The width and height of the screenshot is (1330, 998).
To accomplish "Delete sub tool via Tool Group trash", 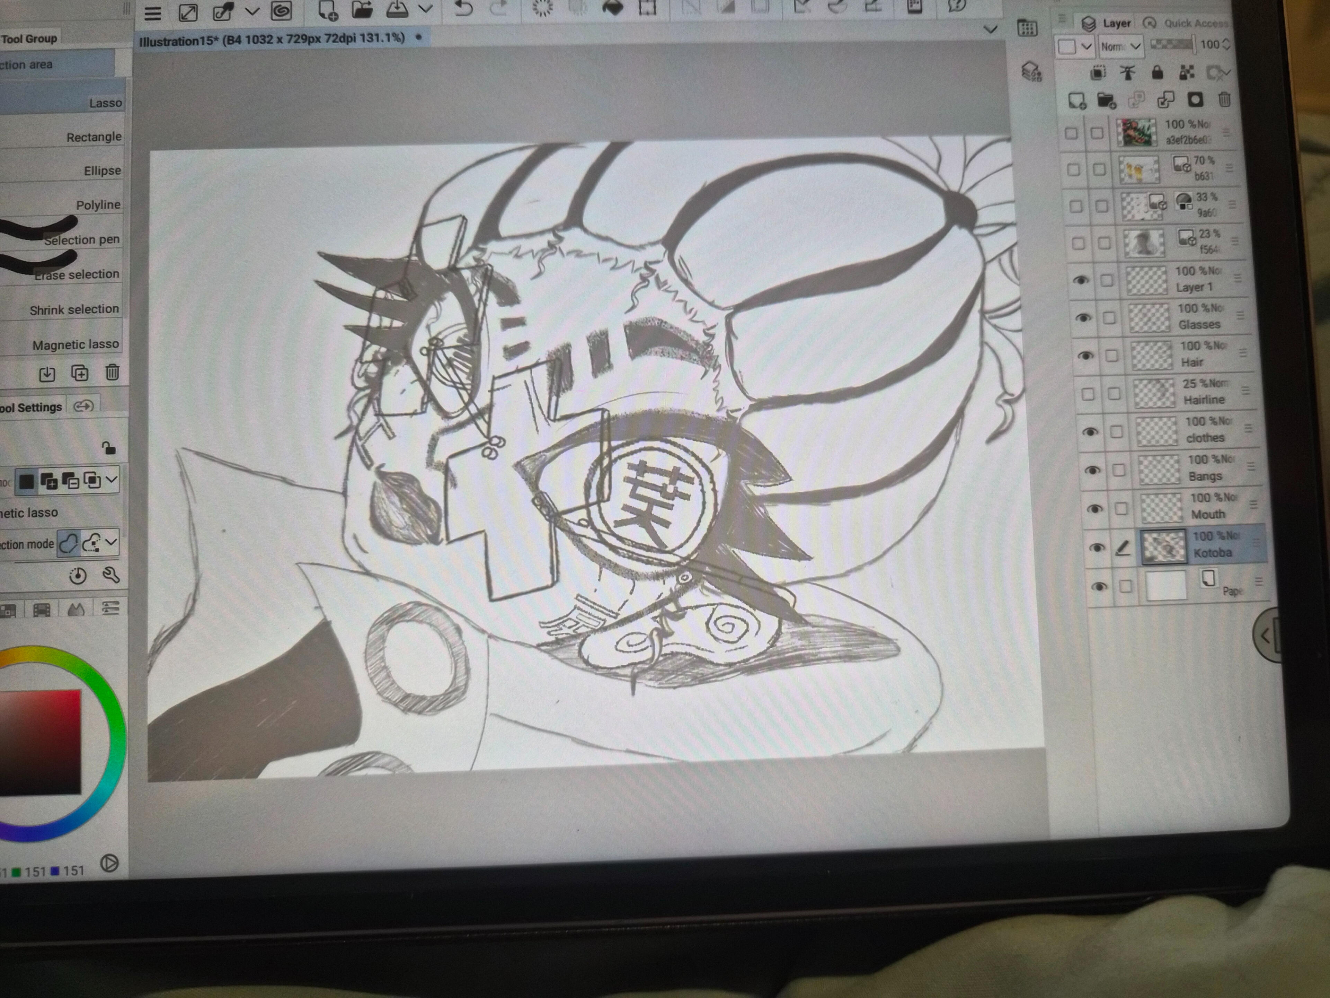I will [x=113, y=373].
